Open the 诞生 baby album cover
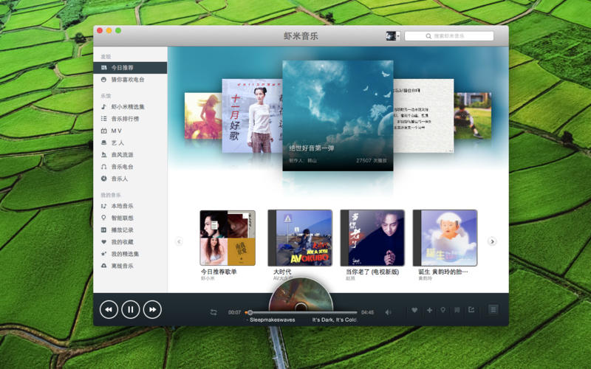The height and width of the screenshot is (369, 591). click(x=445, y=238)
